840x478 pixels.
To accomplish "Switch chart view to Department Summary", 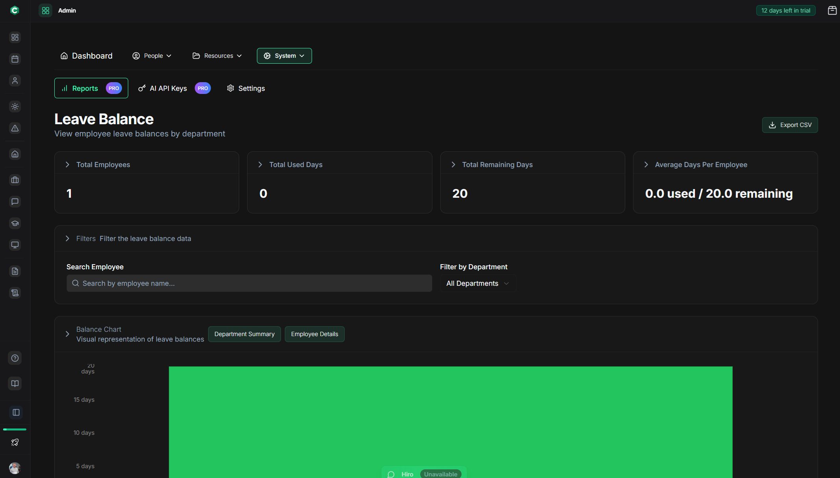I will coord(244,334).
